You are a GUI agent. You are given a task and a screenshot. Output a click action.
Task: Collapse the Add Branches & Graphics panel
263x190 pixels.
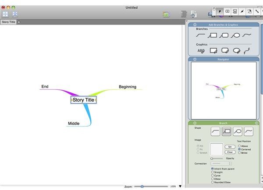[195, 25]
